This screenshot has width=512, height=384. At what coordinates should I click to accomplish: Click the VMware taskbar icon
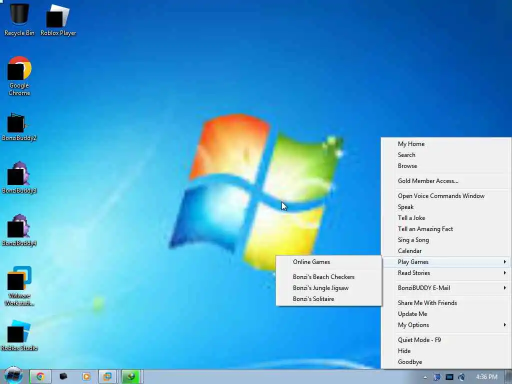pos(107,376)
